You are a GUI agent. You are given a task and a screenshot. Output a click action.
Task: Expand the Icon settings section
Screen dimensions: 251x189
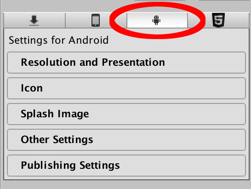point(126,88)
